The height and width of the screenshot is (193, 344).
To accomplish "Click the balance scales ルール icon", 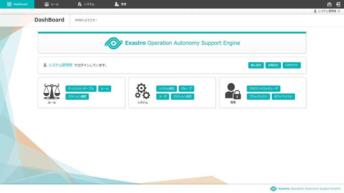I will 52,91.
